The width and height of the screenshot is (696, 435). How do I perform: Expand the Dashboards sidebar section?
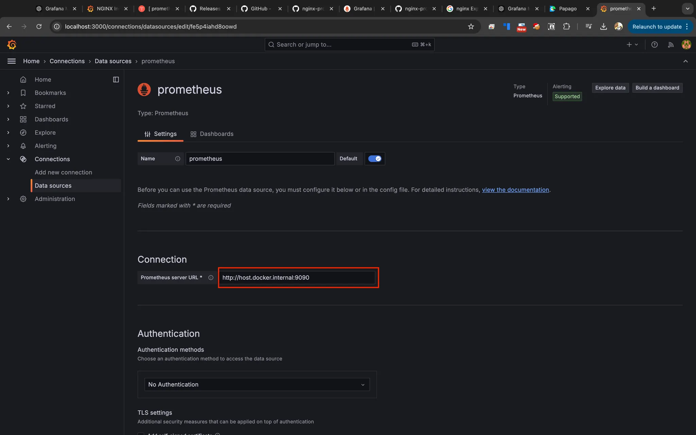point(8,119)
